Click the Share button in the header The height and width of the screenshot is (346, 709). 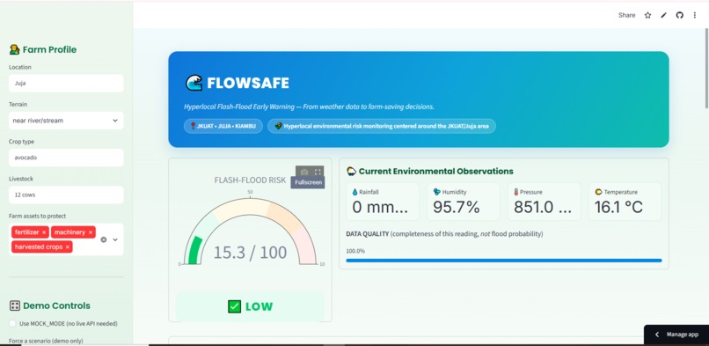(626, 15)
